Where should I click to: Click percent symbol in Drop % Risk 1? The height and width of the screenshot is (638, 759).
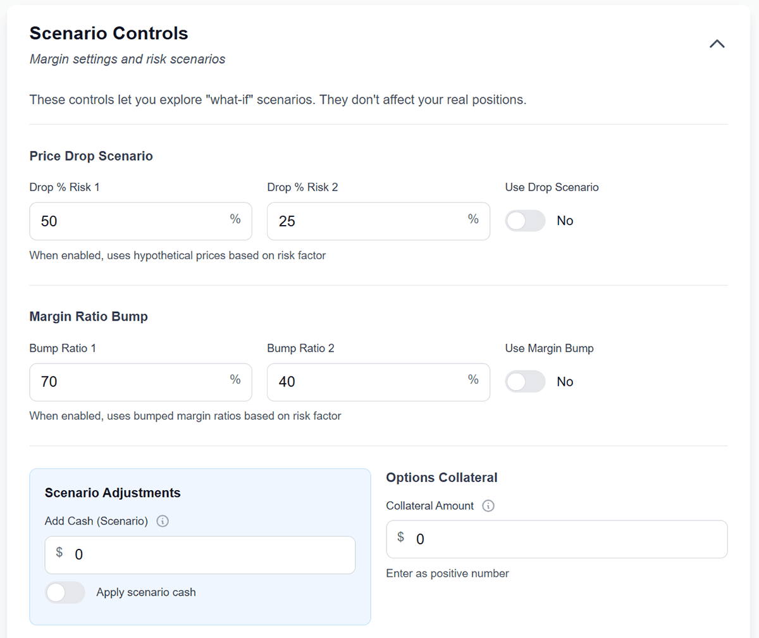tap(235, 219)
